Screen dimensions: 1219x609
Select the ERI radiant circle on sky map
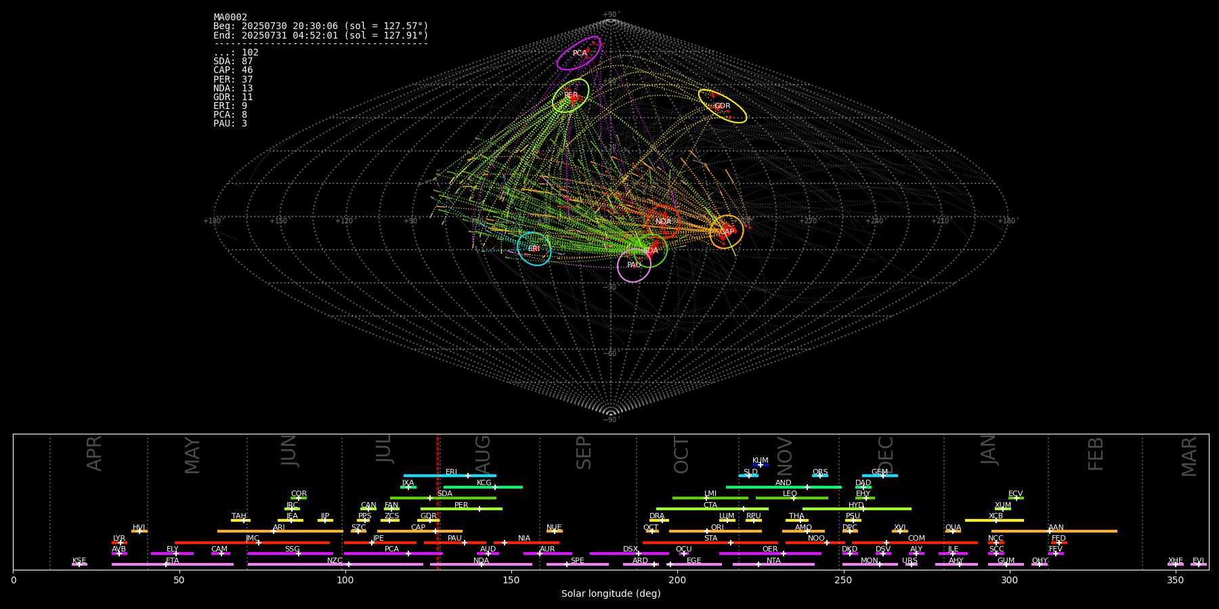tap(534, 248)
